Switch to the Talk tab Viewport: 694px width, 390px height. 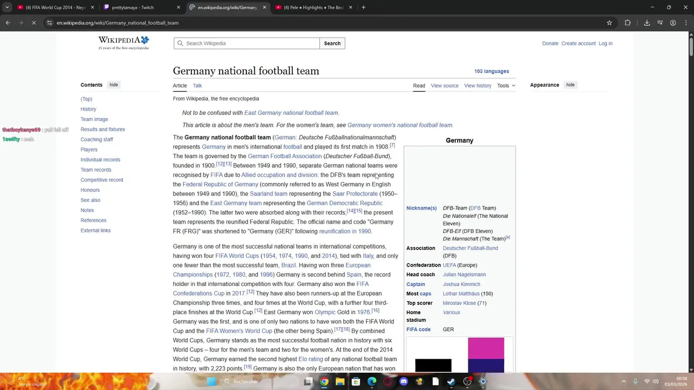coord(197,86)
